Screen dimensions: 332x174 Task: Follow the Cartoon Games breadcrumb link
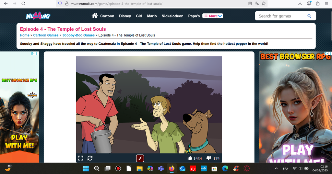[x=46, y=35]
